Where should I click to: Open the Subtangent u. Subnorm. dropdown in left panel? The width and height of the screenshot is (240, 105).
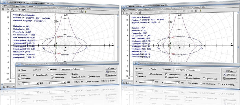coord(84,69)
